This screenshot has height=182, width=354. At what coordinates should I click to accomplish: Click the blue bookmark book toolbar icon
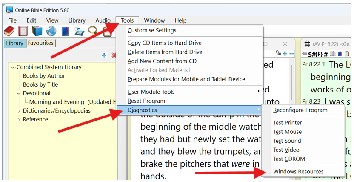coord(65,31)
